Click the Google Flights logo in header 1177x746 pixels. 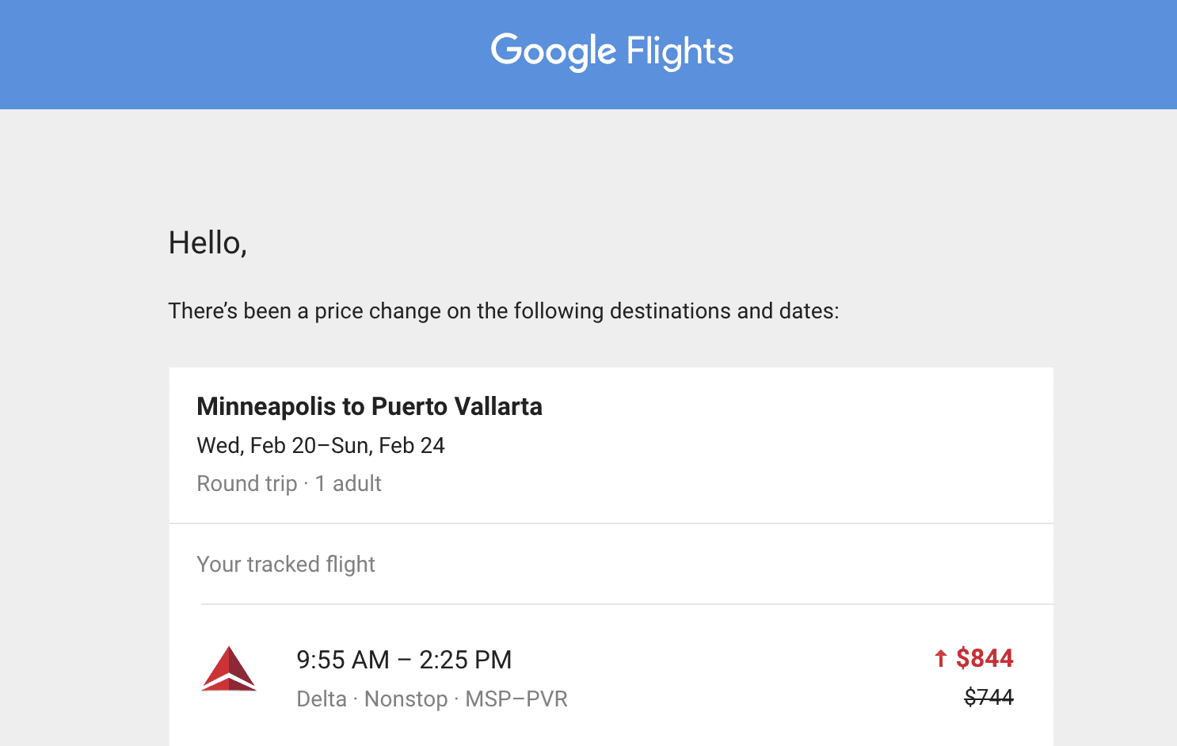[x=612, y=52]
